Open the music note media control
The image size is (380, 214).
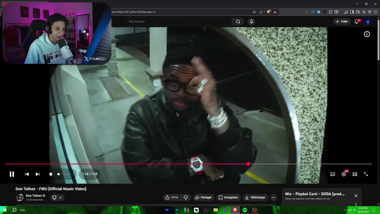coord(346,12)
